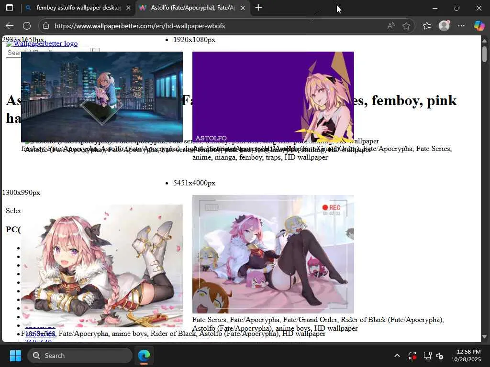Click the taskbar Search box
The height and width of the screenshot is (367, 490).
click(x=80, y=356)
